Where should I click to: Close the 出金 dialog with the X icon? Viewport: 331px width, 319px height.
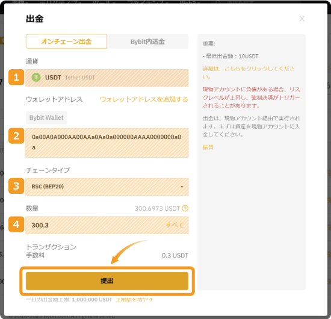pos(302,19)
